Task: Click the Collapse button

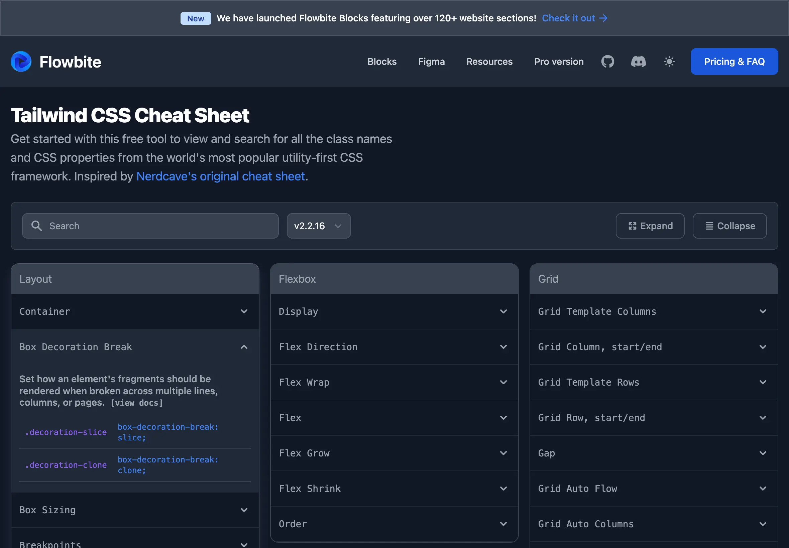Action: tap(729, 226)
